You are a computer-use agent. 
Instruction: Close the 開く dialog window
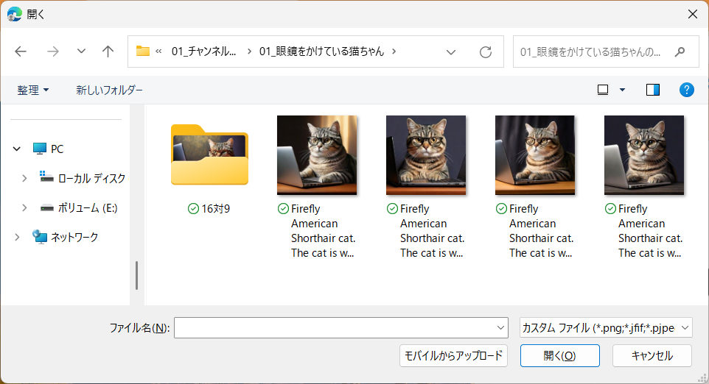692,15
